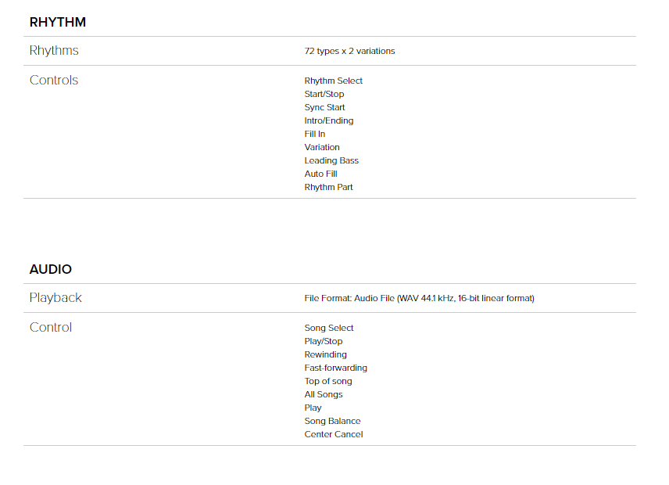
Task: Click the Fast-forwarding entry
Action: point(335,368)
